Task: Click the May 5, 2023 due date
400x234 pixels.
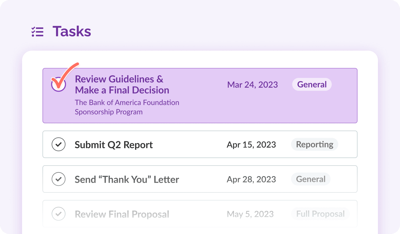Action: (x=250, y=214)
